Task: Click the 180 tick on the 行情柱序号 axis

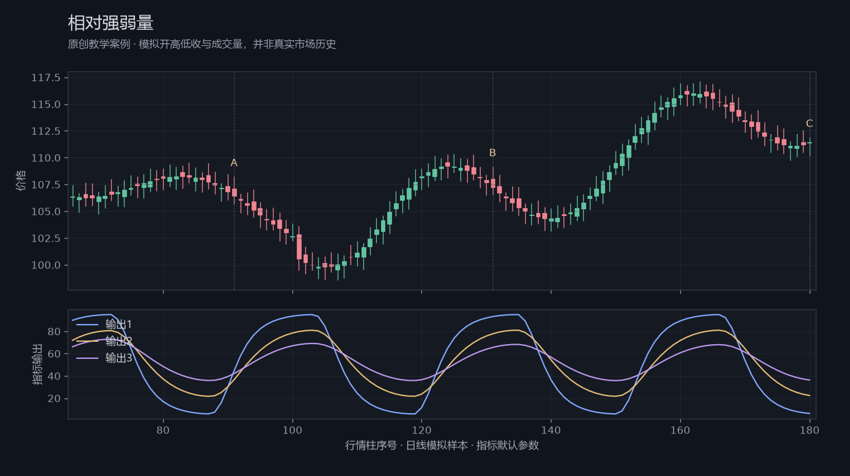Action: click(810, 430)
